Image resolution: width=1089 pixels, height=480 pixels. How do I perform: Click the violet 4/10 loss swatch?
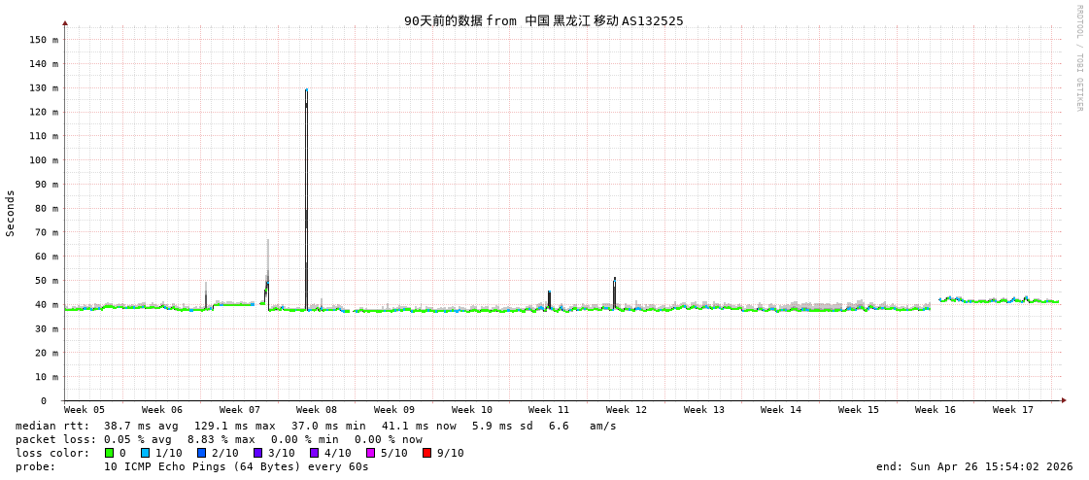tap(314, 453)
